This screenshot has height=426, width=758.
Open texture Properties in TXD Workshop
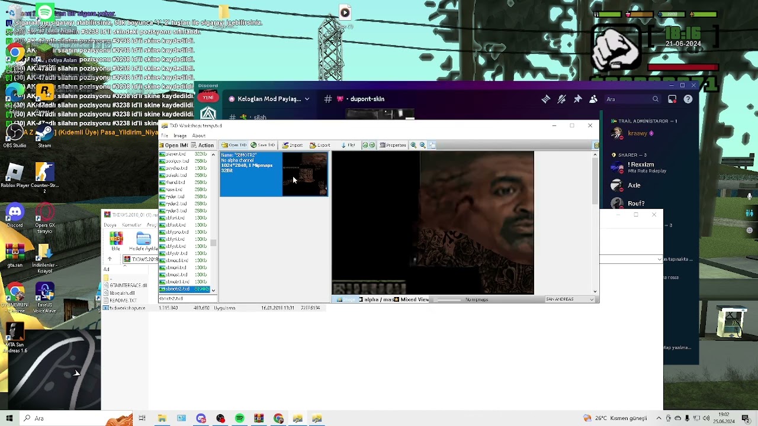coord(393,145)
